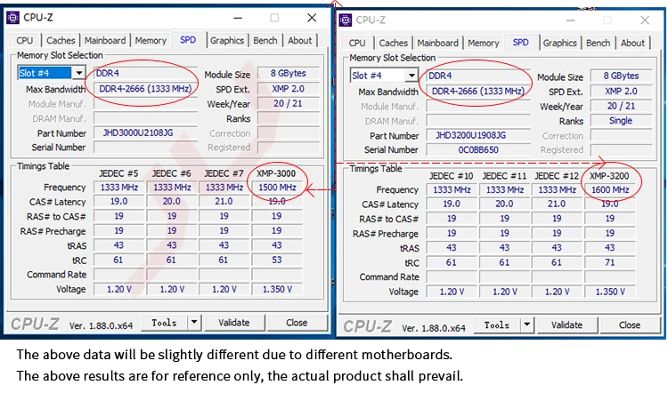Viewport: 668px width, 393px height.
Task: Click the Tools button in right window
Action: (x=497, y=325)
